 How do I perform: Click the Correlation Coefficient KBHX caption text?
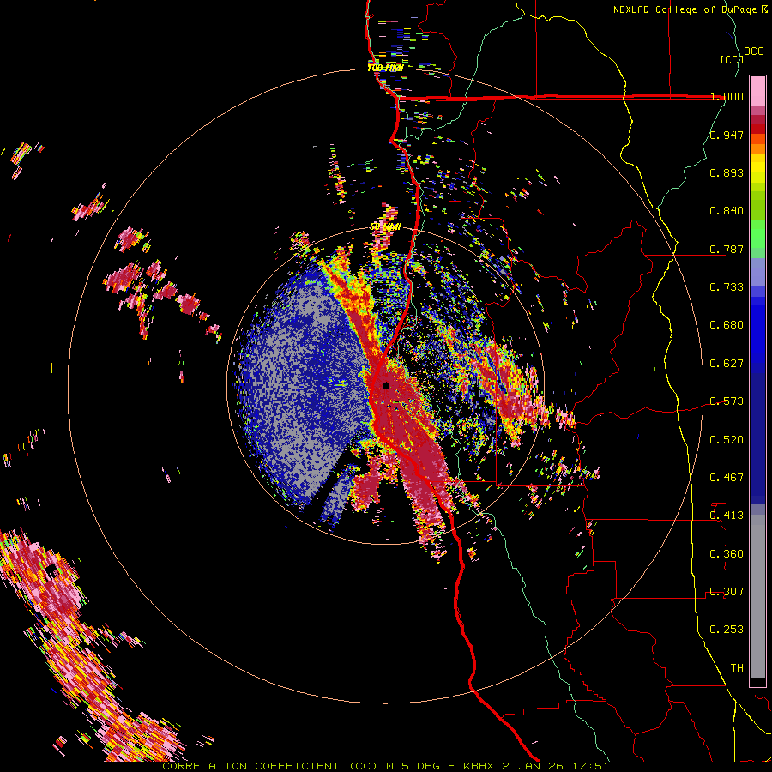tap(385, 766)
